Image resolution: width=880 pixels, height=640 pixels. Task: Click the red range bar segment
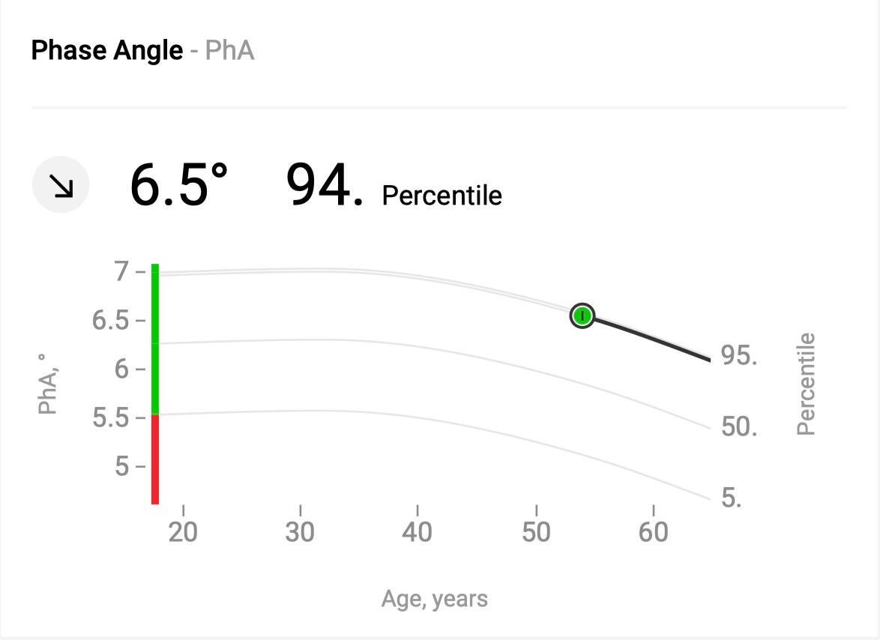click(155, 459)
